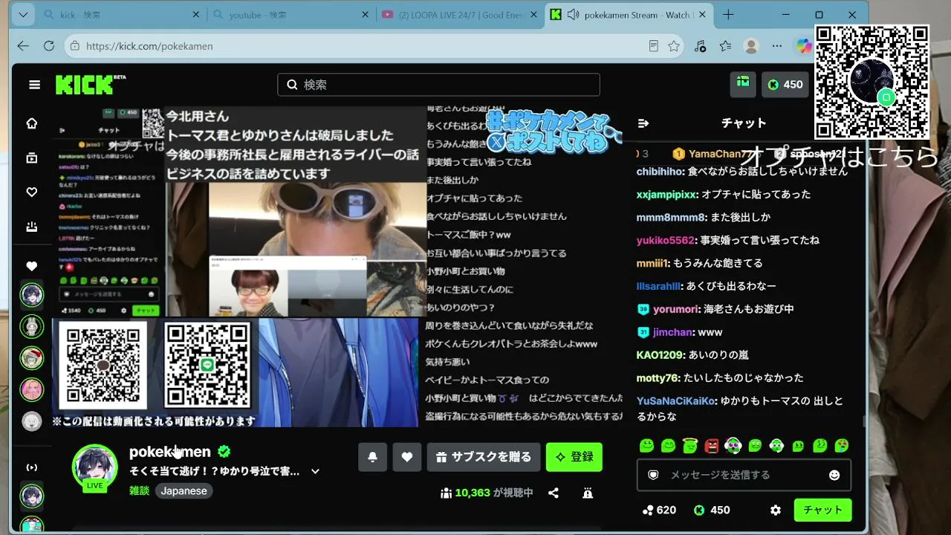This screenshot has height=535, width=951.
Task: Mute the pokekamen tab audio
Action: (573, 15)
